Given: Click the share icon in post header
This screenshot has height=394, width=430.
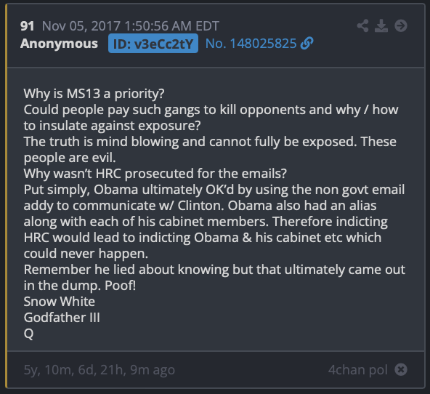Looking at the screenshot, I should 363,25.
